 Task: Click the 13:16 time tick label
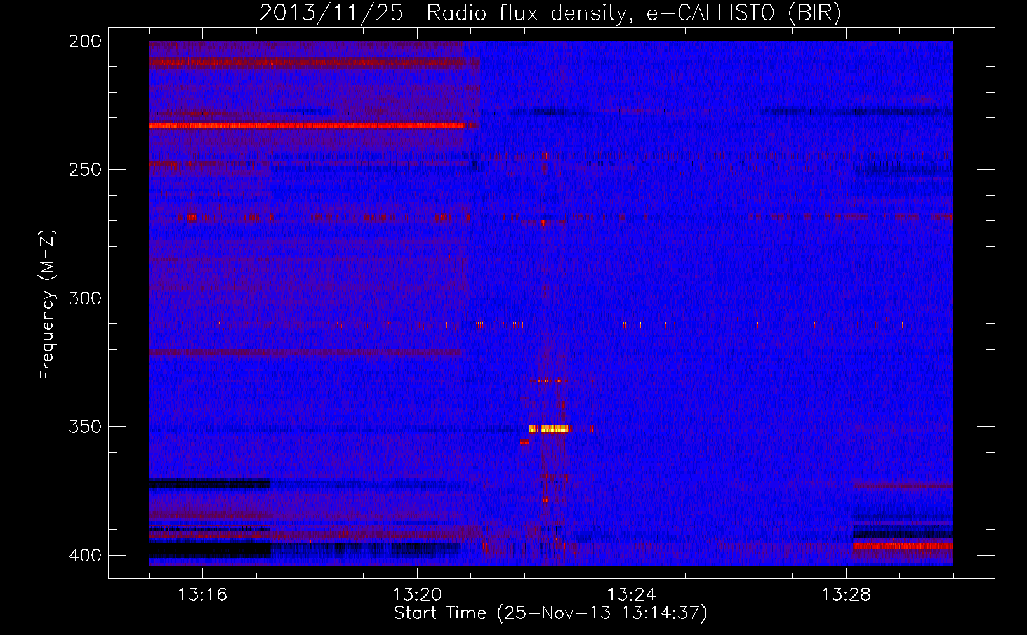click(x=202, y=594)
